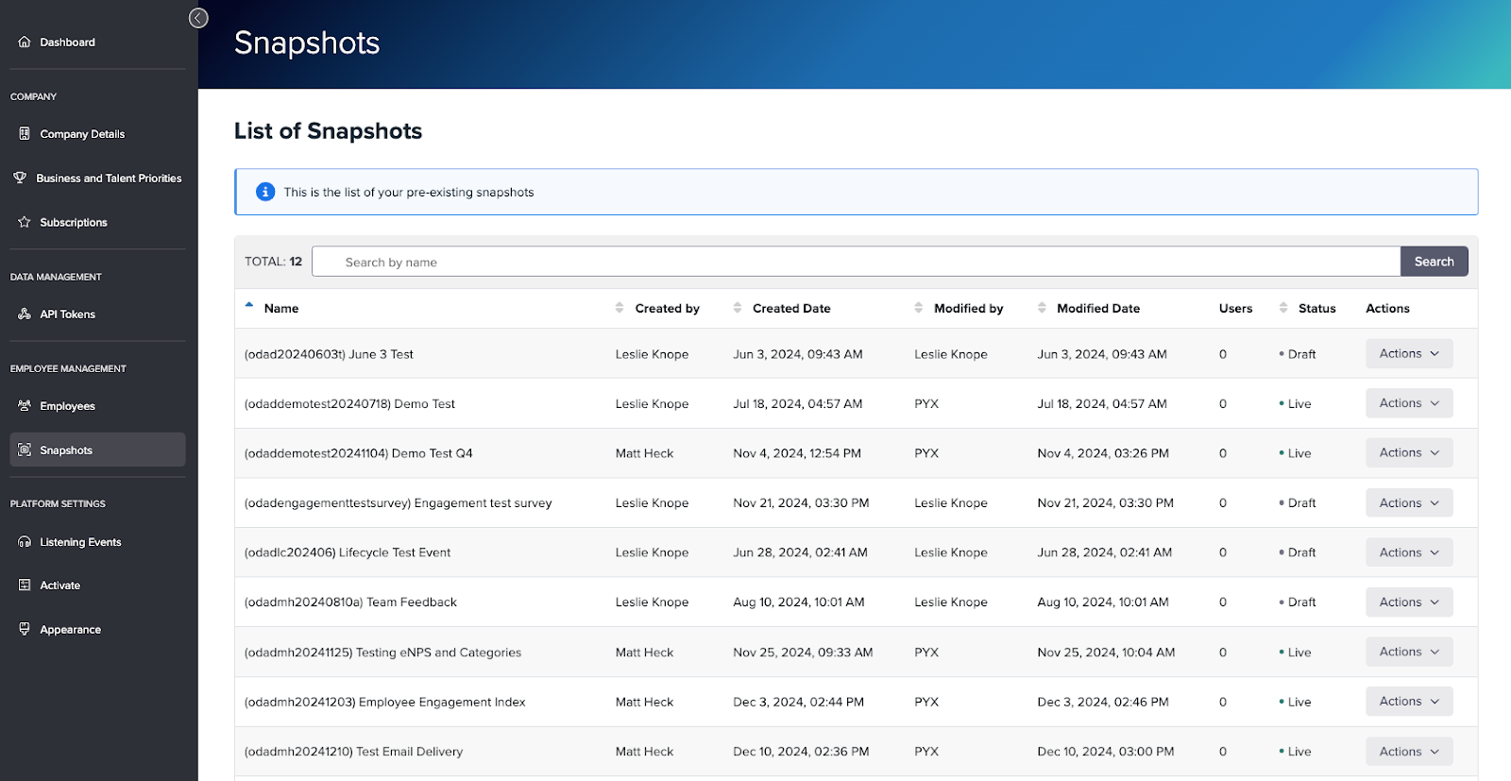Open Business and Talent Priorities
Viewport: 1511px width, 781px height.
tap(109, 178)
